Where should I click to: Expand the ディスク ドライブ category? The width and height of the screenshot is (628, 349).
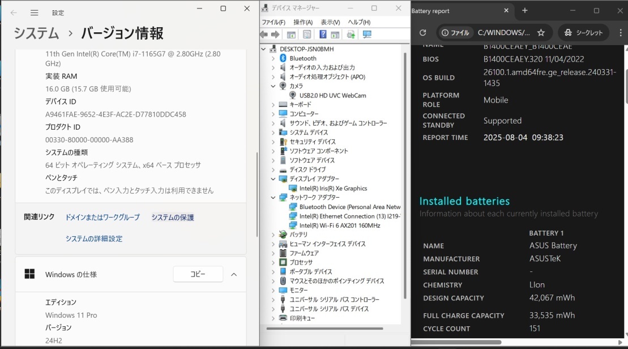[273, 170]
